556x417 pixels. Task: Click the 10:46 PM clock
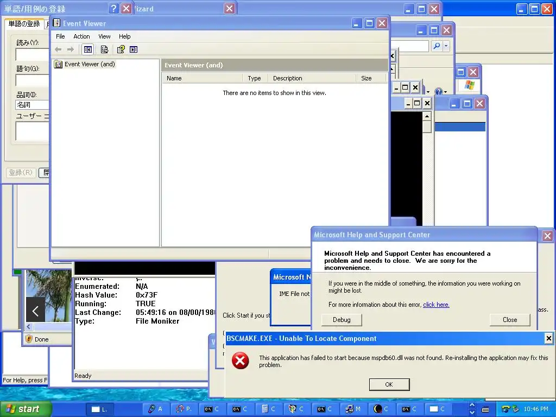(x=536, y=409)
